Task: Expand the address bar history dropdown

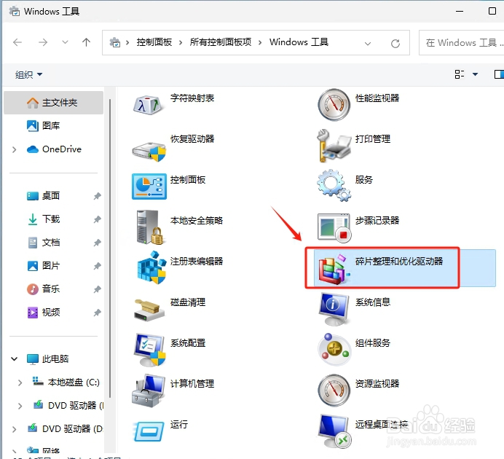Action: pos(368,43)
